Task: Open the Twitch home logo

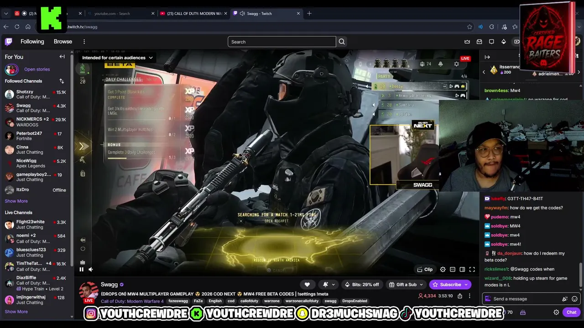Action: [9, 41]
